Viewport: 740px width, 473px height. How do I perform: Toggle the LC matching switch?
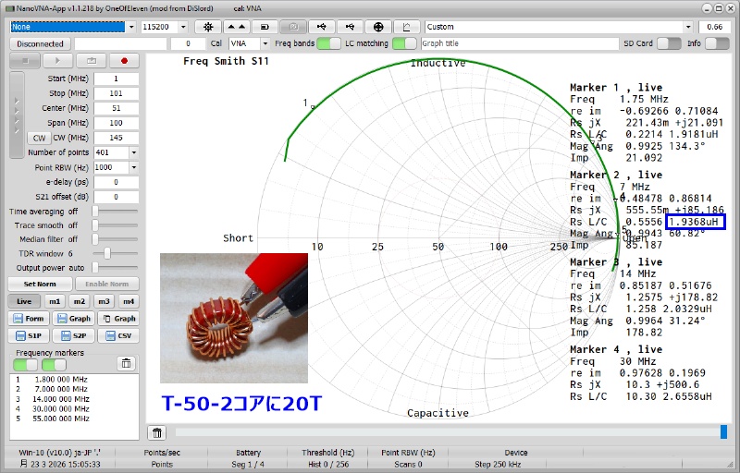click(404, 43)
